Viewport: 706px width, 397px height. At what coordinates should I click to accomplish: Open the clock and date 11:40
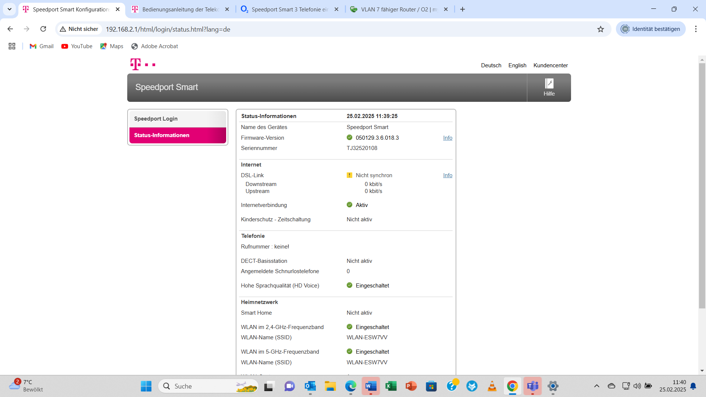[673, 386]
